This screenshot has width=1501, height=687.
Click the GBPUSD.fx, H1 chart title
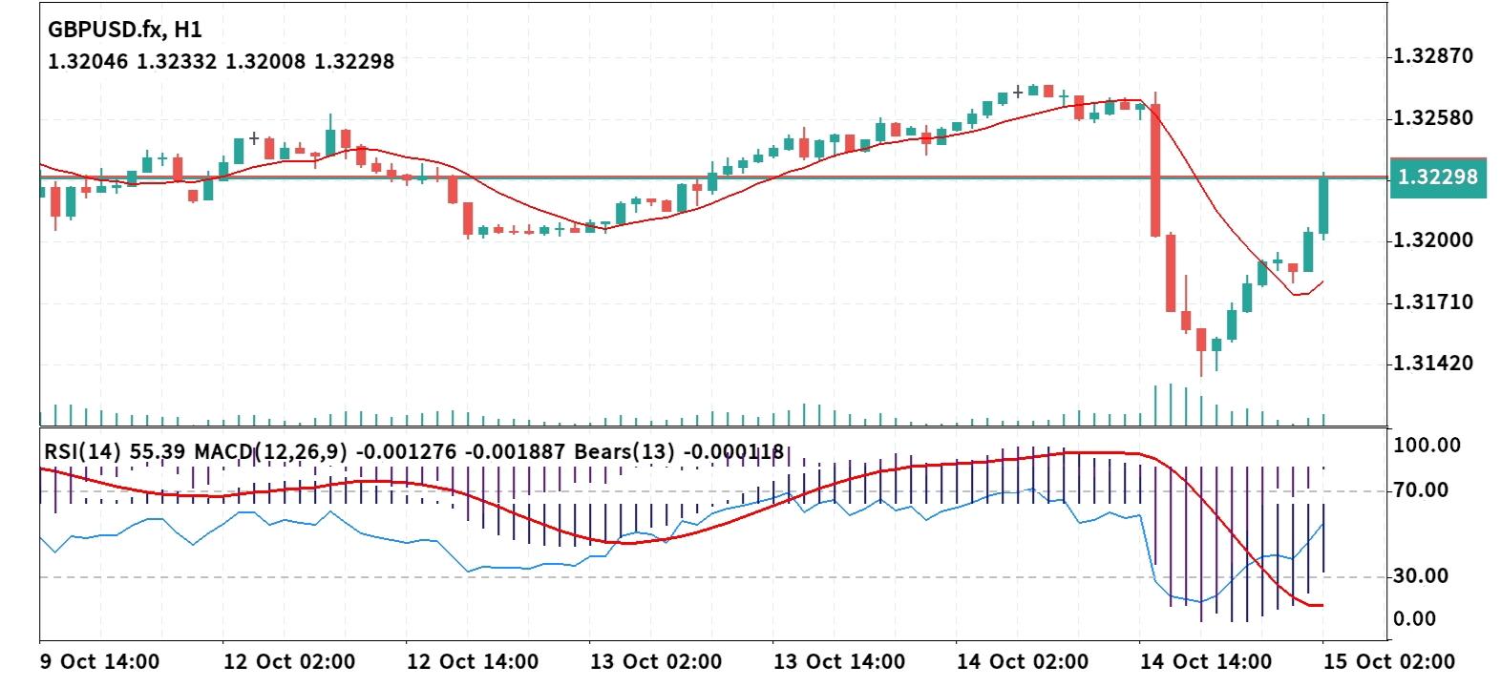coord(125,30)
